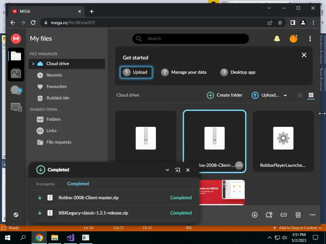
Task: Open shared Folders in sidebar
Action: point(49,119)
